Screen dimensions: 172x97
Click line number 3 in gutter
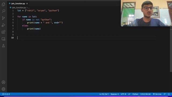pos(13,17)
